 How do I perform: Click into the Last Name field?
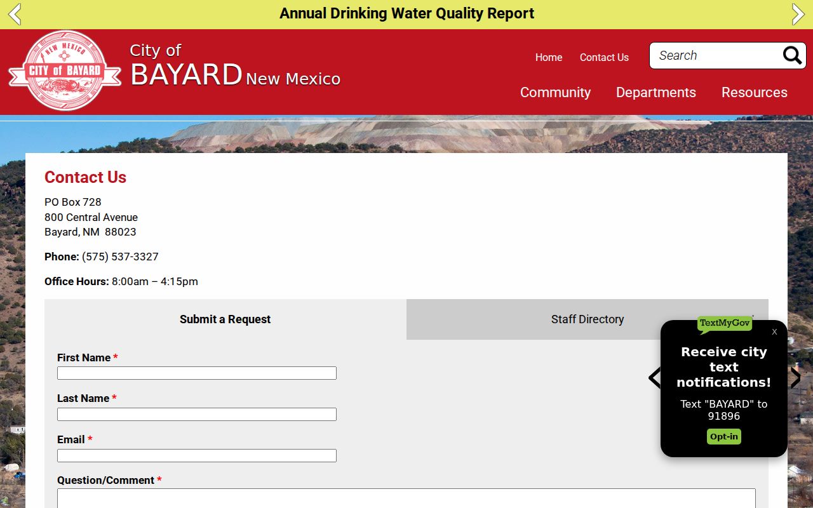(x=197, y=415)
